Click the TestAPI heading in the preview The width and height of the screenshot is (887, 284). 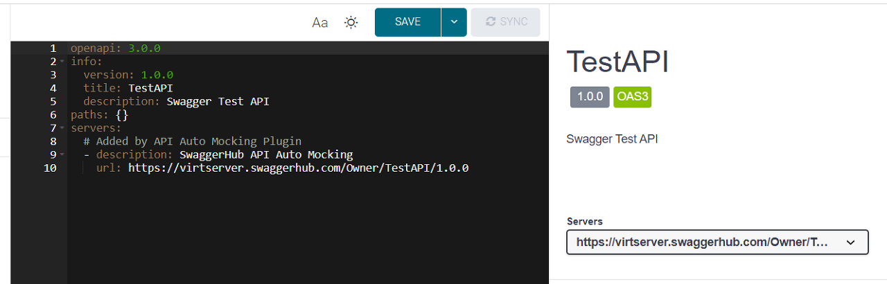pos(618,62)
